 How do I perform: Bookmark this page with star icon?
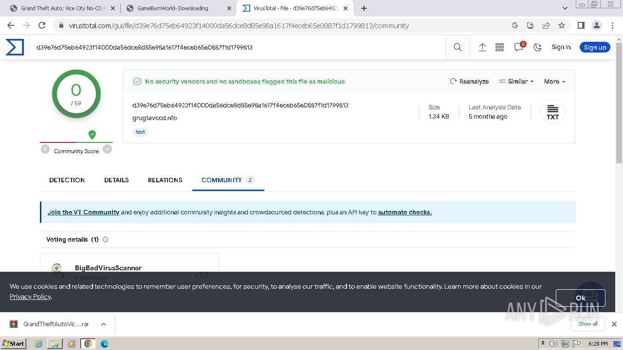pos(562,25)
